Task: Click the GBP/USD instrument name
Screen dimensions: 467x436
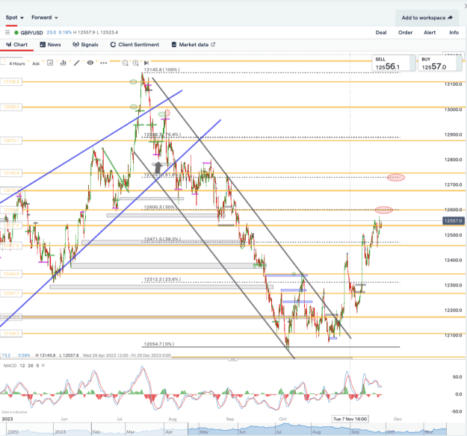Action: 31,32
